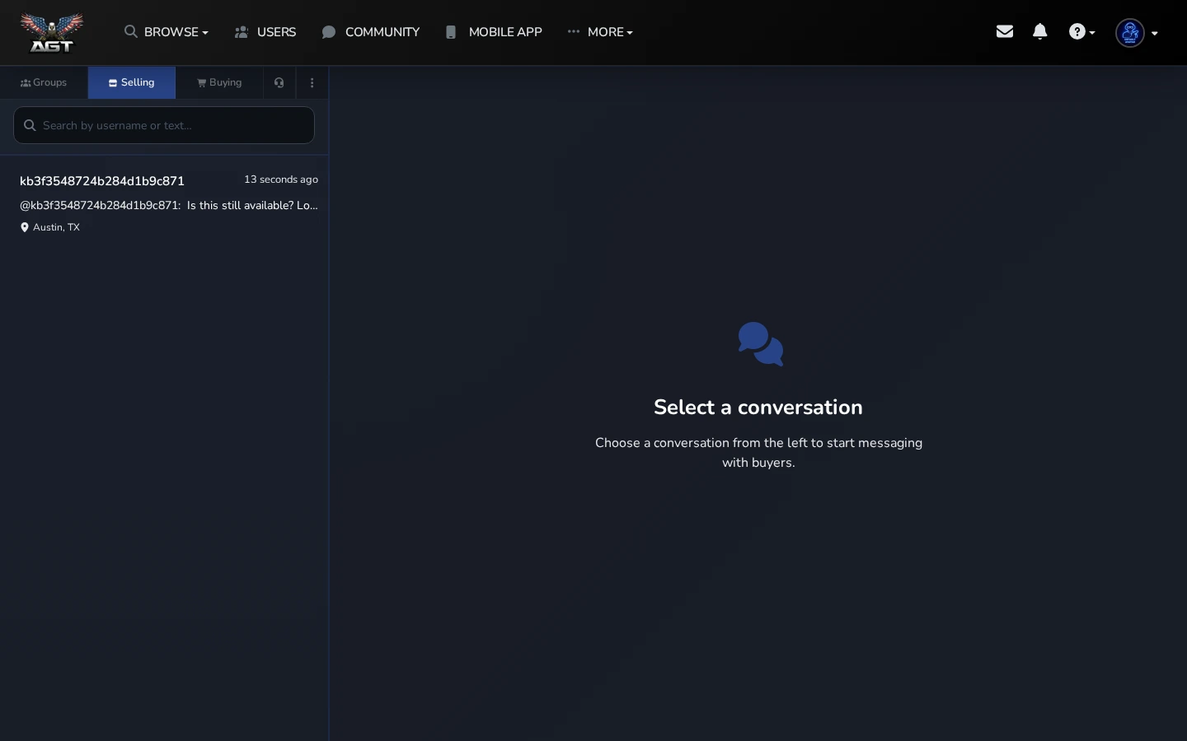Open notifications bell icon
Viewport: 1187px width, 741px height.
(1040, 31)
